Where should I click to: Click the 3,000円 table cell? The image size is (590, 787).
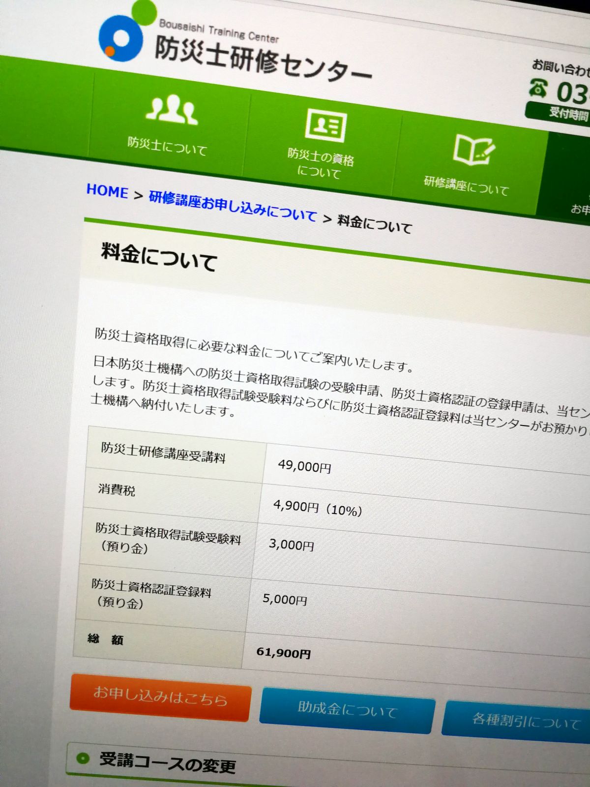(x=291, y=545)
